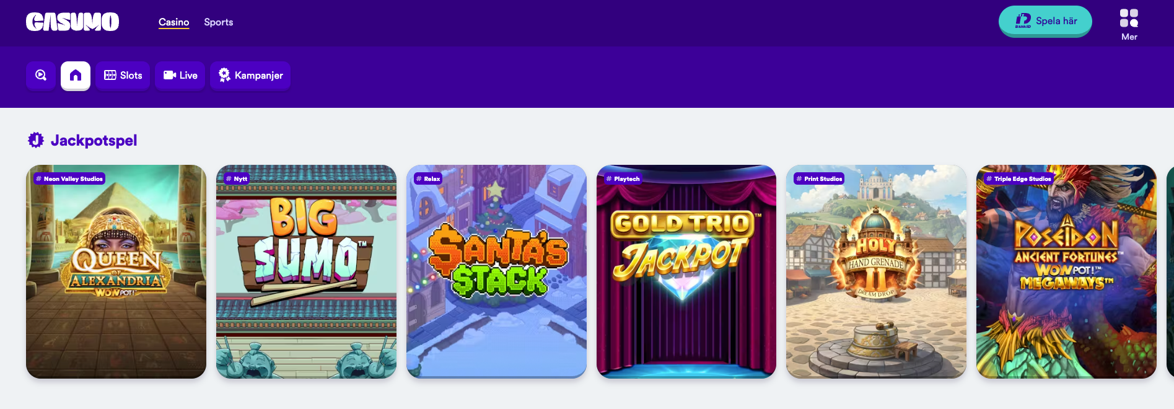The width and height of the screenshot is (1174, 409).
Task: Launch Queen of Alexandria WowPot game
Action: tap(116, 271)
